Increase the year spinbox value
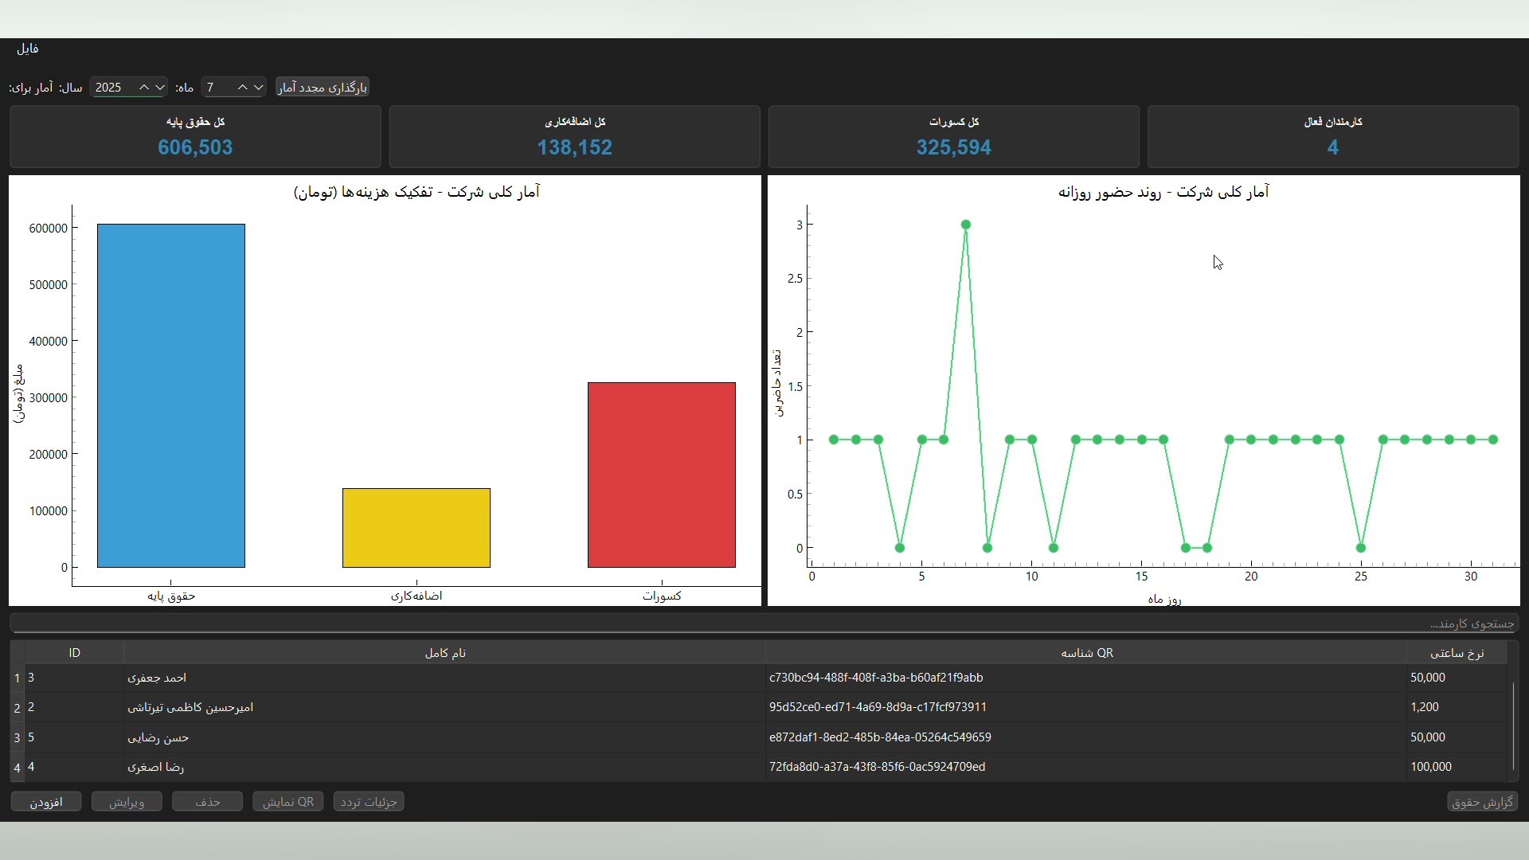This screenshot has height=860, width=1529. 144,88
